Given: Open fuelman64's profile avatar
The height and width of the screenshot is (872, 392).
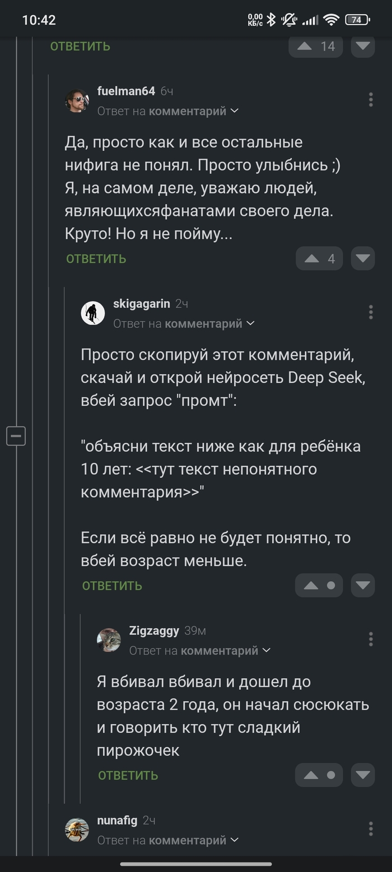Looking at the screenshot, I should coord(77,101).
